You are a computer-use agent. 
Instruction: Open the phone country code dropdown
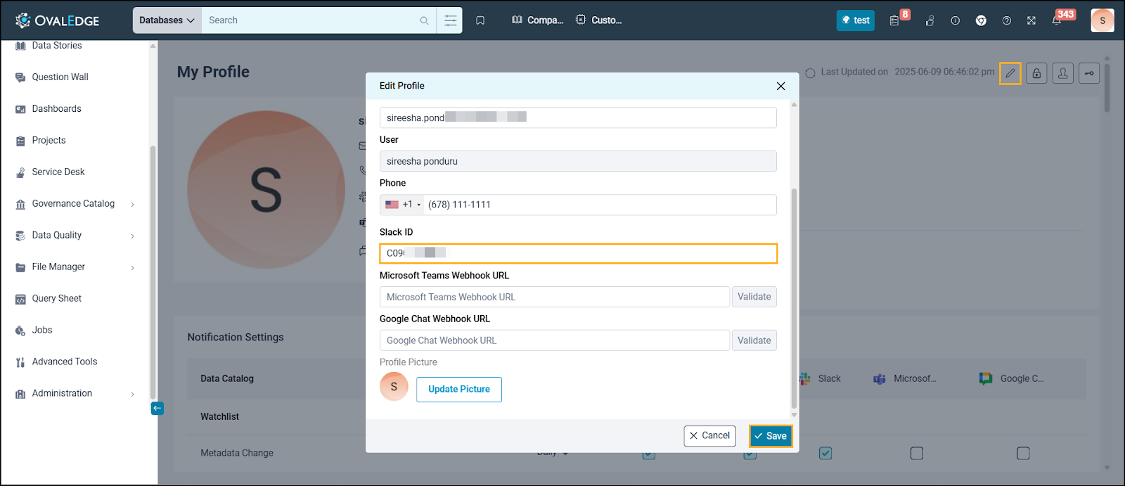404,205
